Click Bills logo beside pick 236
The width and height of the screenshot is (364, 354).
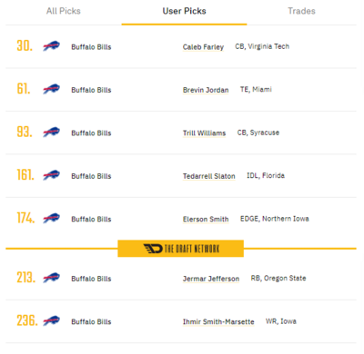click(x=51, y=320)
